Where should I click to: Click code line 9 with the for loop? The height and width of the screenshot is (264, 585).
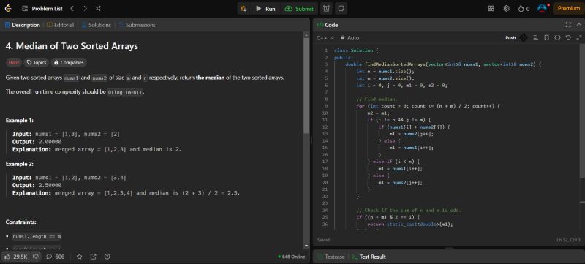point(428,106)
